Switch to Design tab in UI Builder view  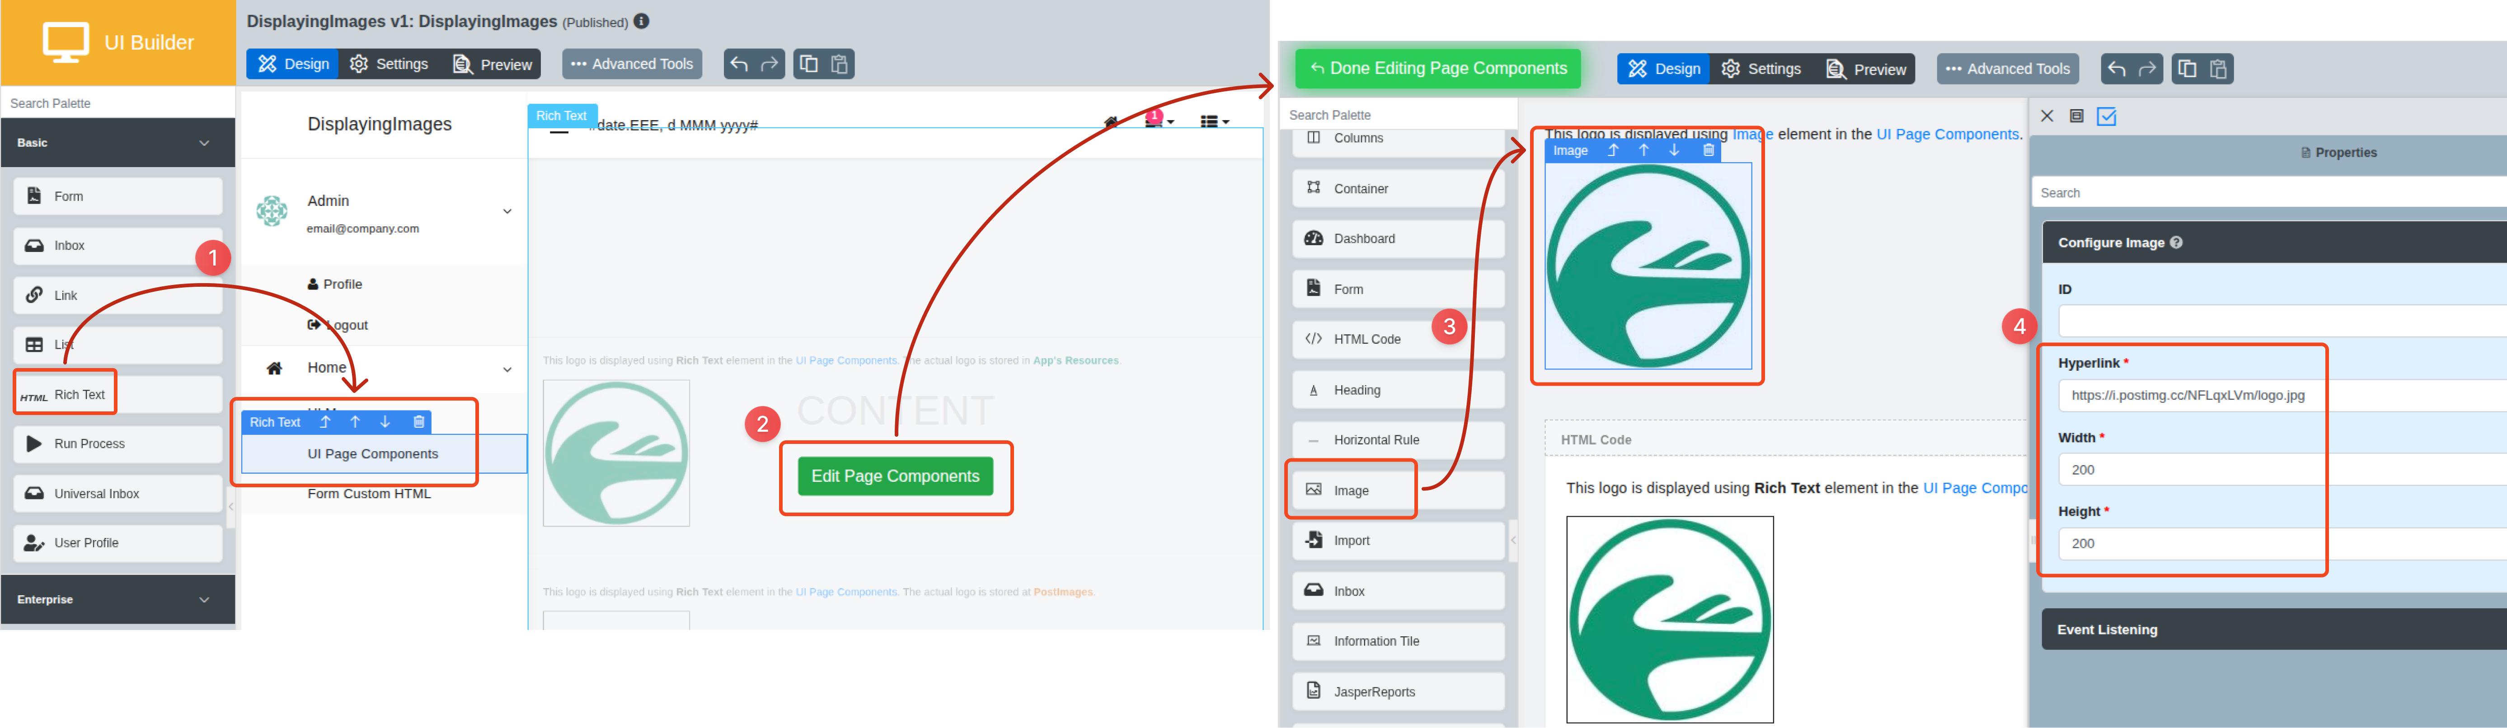click(x=293, y=64)
